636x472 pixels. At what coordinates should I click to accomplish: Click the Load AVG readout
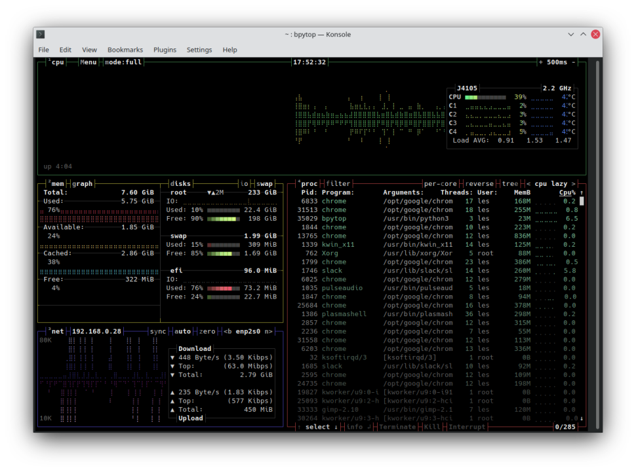coord(512,141)
